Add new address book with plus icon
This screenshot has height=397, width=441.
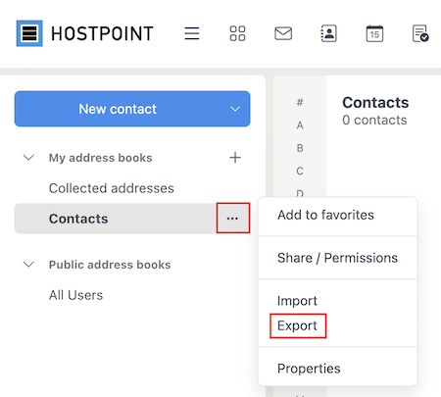coord(235,158)
